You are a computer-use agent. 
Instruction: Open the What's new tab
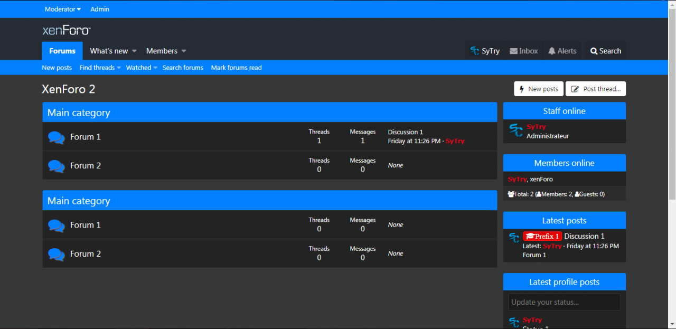click(x=109, y=51)
